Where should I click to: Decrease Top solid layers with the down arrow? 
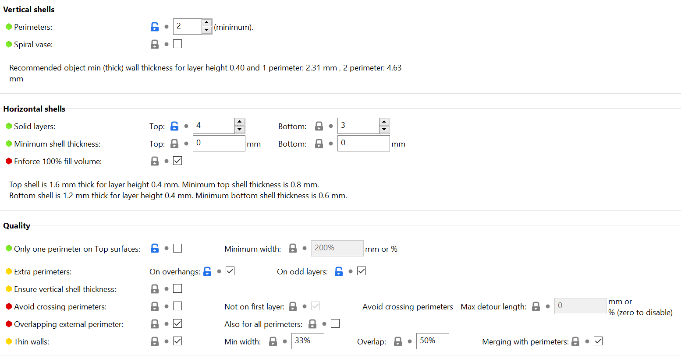pos(239,129)
